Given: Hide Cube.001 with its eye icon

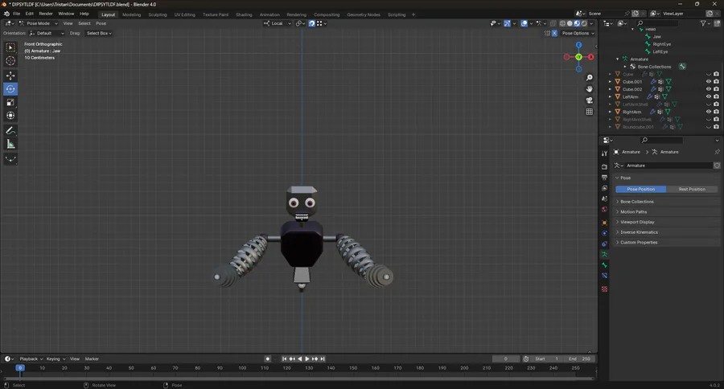Looking at the screenshot, I should 709,82.
